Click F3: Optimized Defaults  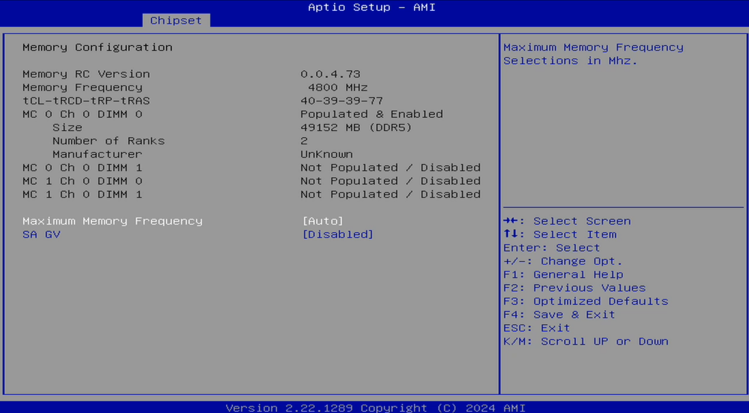click(586, 301)
